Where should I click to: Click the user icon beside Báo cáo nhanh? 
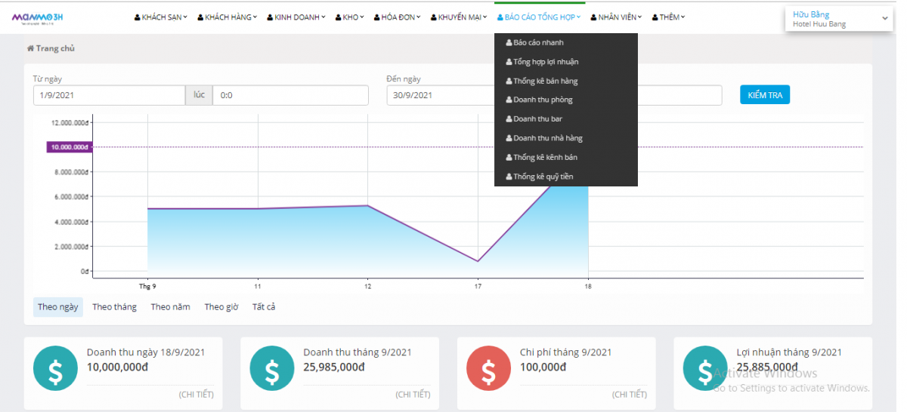[x=509, y=43]
